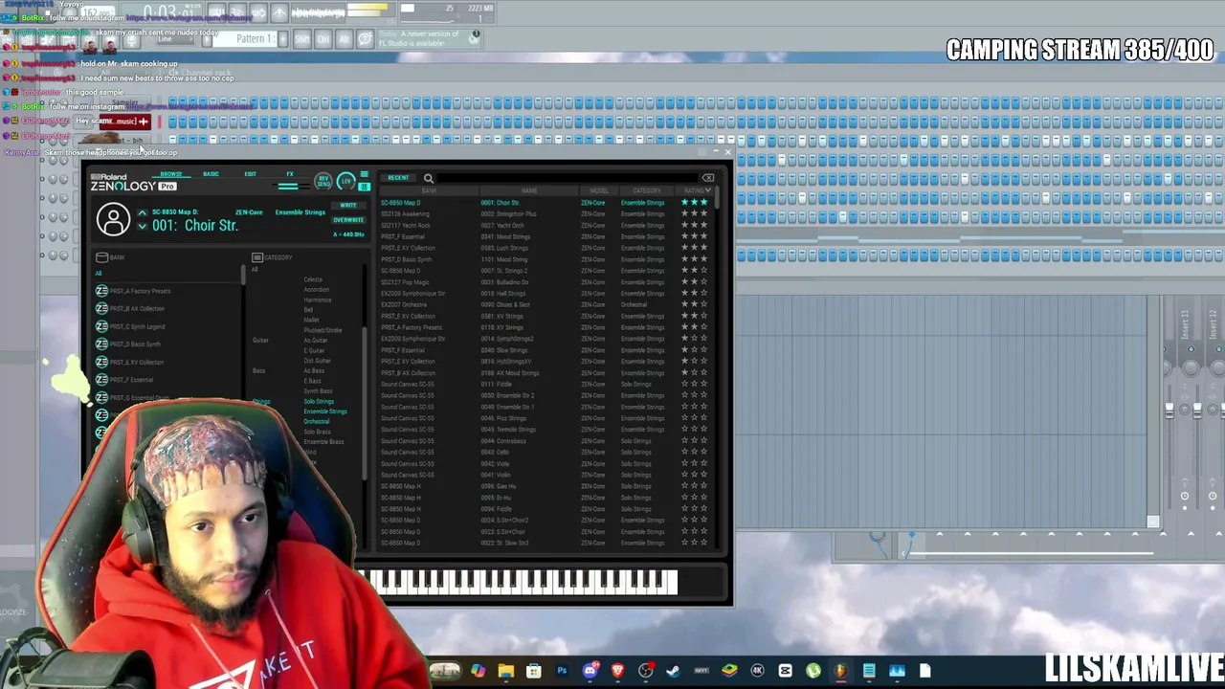The width and height of the screenshot is (1225, 689).
Task: Select the Ensemble Strings category
Action: (325, 411)
